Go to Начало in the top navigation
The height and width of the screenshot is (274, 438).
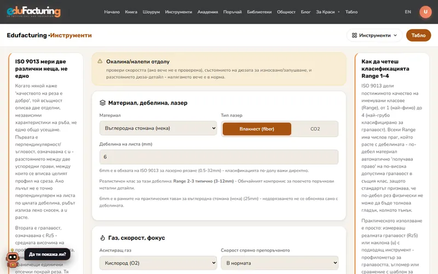(x=112, y=12)
